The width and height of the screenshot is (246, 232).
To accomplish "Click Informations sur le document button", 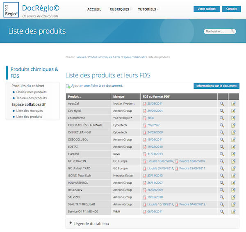I will coord(216,86).
